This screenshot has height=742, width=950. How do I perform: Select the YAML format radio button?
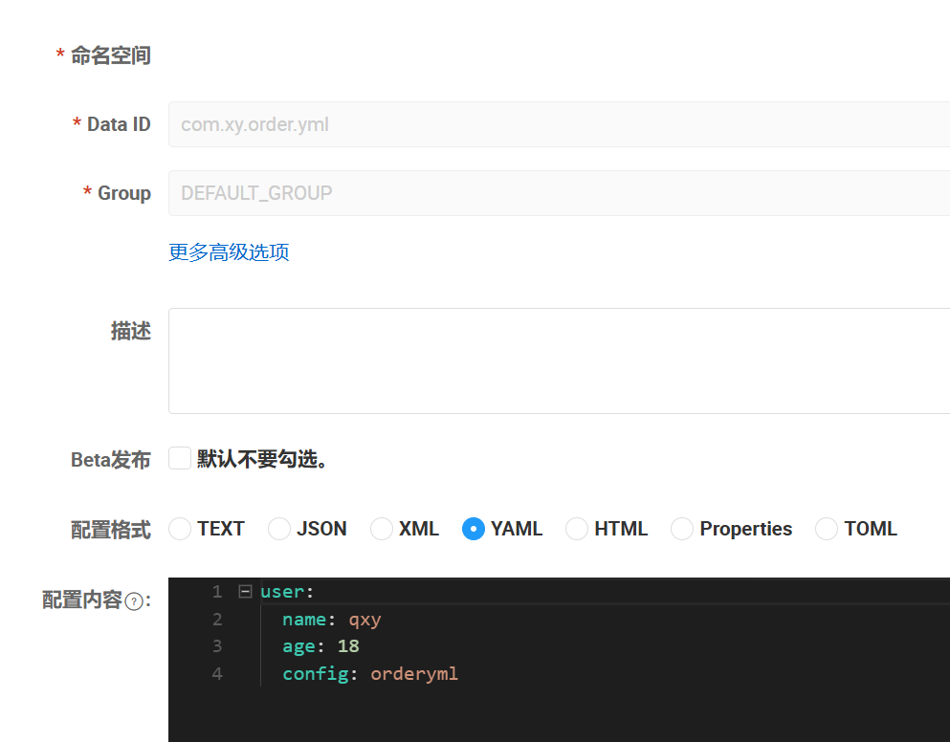tap(474, 529)
